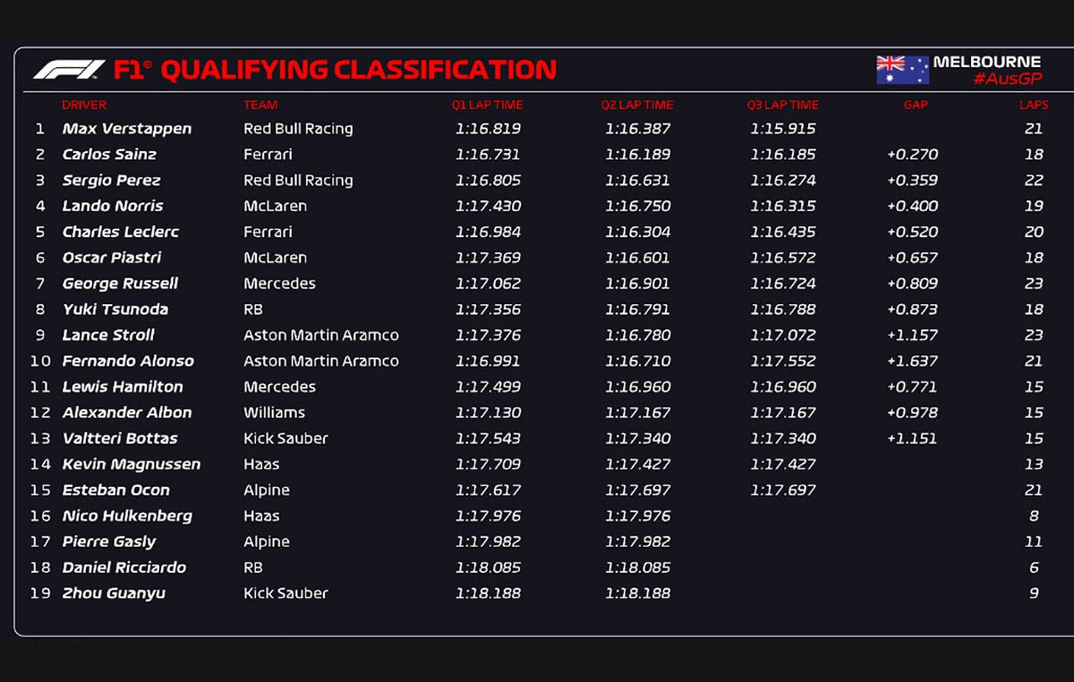The image size is (1074, 682).
Task: Click the QUALIFYING CLASSIFICATION title
Action: tap(358, 70)
